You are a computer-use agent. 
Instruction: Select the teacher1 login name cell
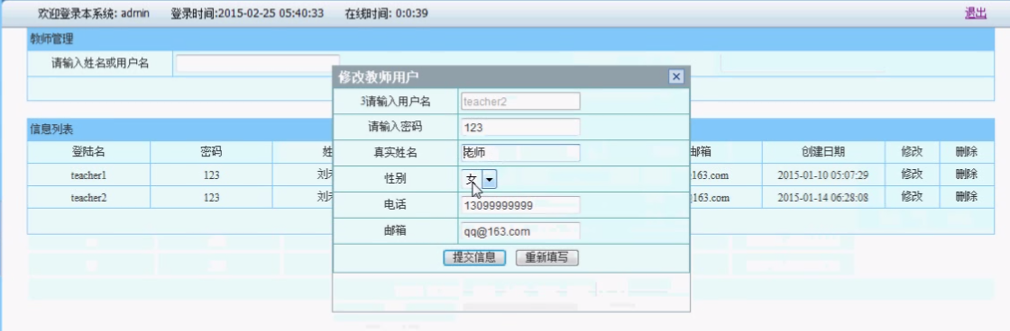(89, 174)
